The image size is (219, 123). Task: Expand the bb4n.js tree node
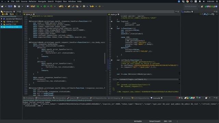[x=1, y=22]
